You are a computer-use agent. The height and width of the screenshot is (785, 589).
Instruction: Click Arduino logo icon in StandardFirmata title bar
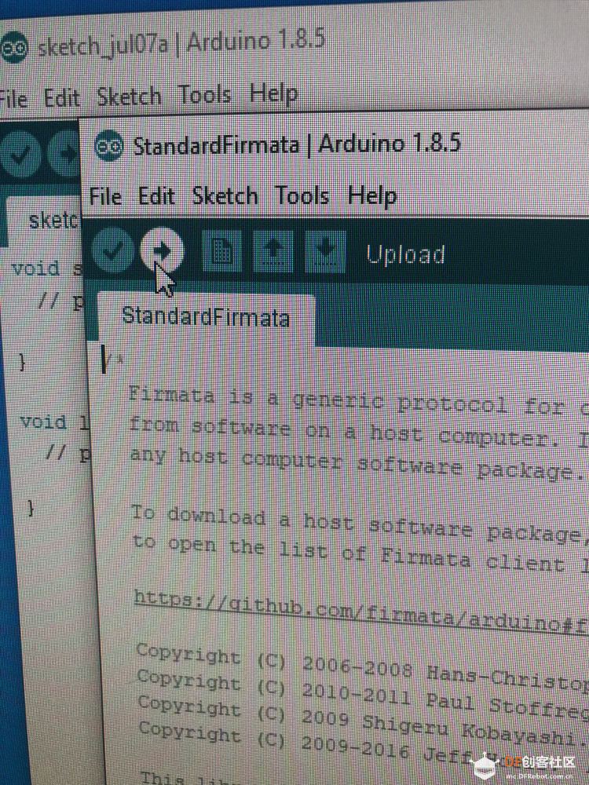tap(108, 145)
